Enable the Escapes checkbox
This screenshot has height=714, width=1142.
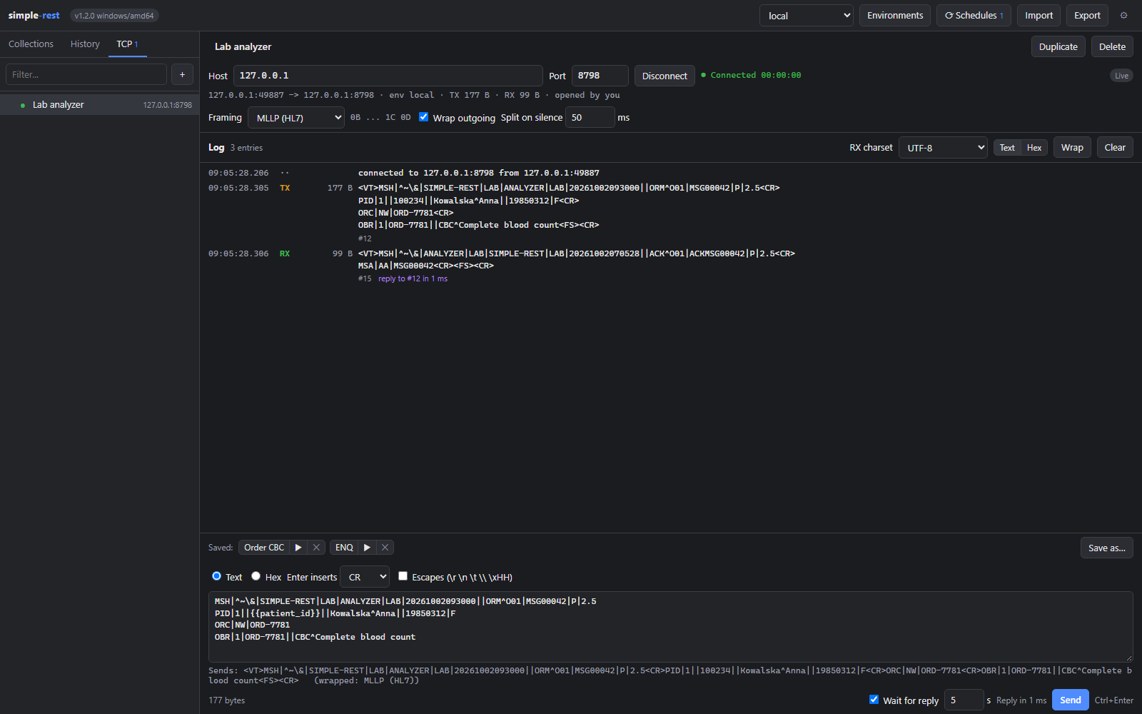tap(403, 576)
